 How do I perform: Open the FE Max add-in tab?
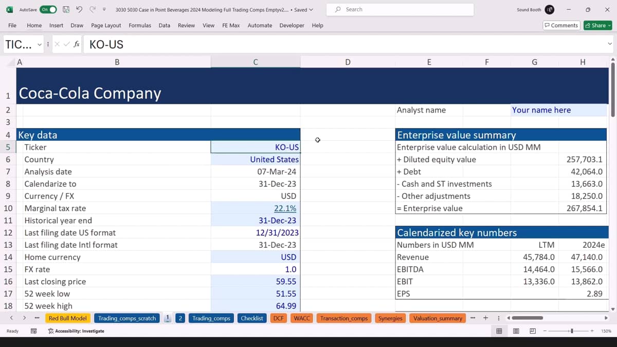(x=231, y=25)
